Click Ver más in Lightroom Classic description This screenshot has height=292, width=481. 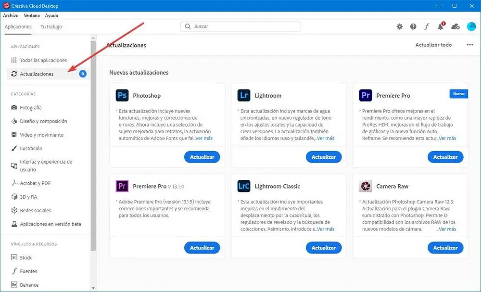(x=326, y=229)
